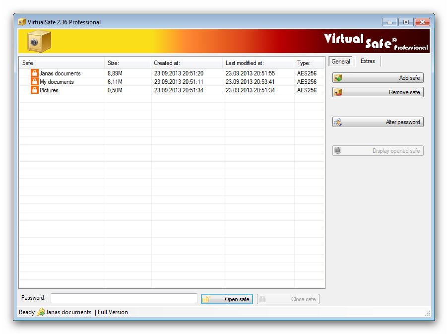This screenshot has width=448, height=334.
Task: Click created date 23.09.2013 20:51:11
Action: (x=179, y=82)
